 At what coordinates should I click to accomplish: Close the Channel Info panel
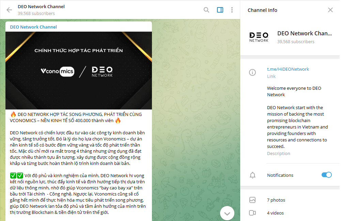pos(330,10)
